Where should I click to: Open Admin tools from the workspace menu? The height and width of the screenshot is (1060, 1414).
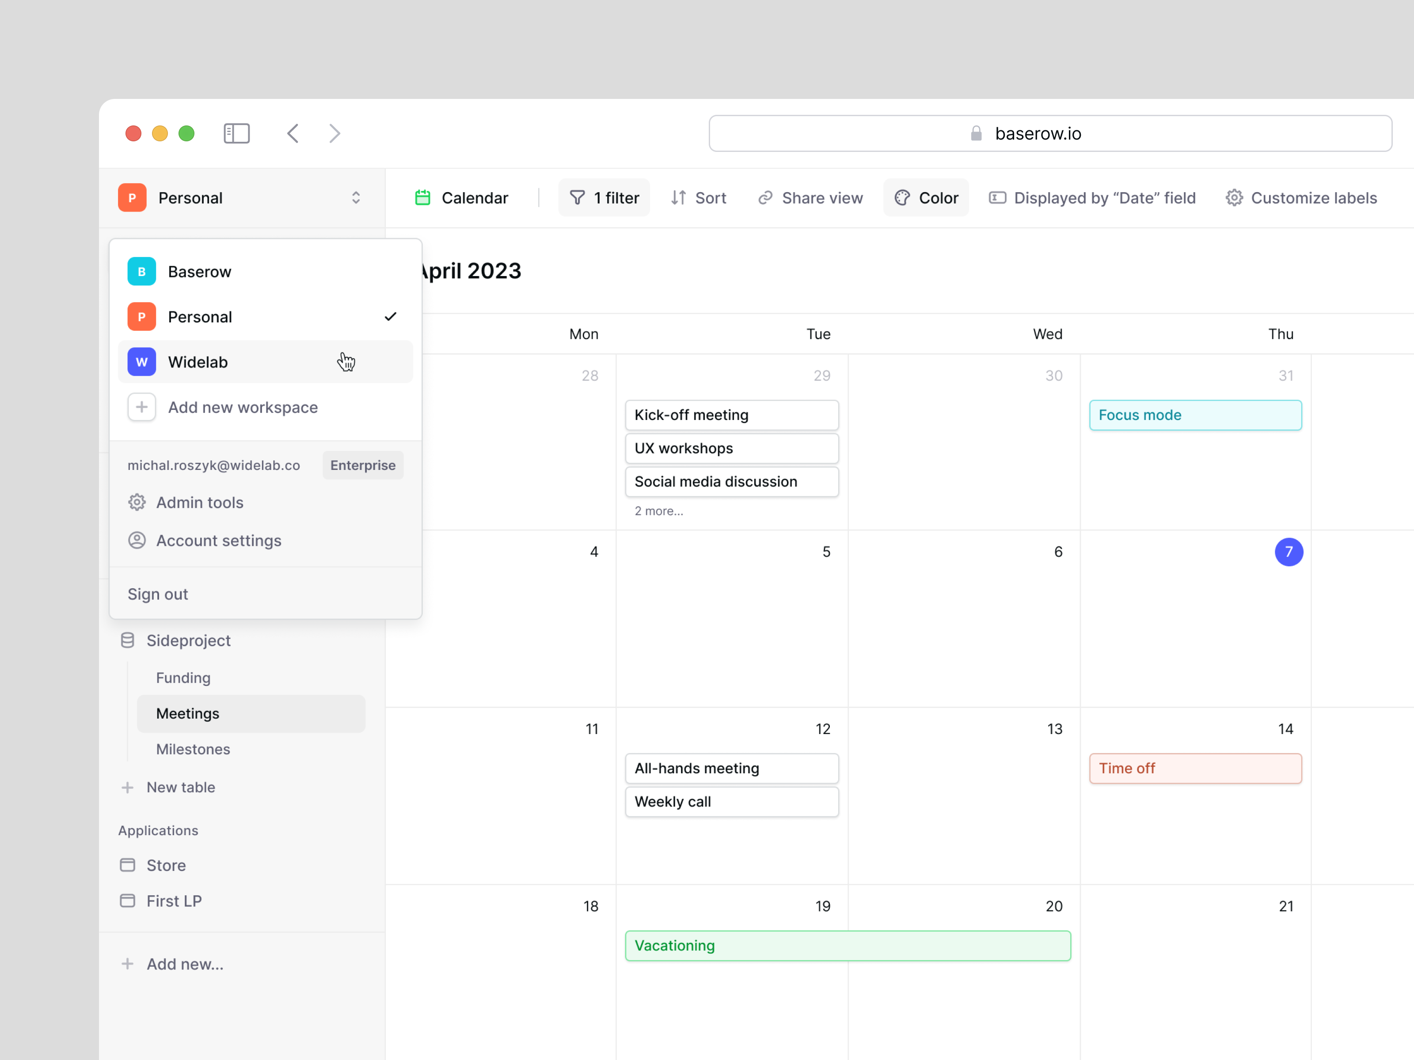(199, 502)
